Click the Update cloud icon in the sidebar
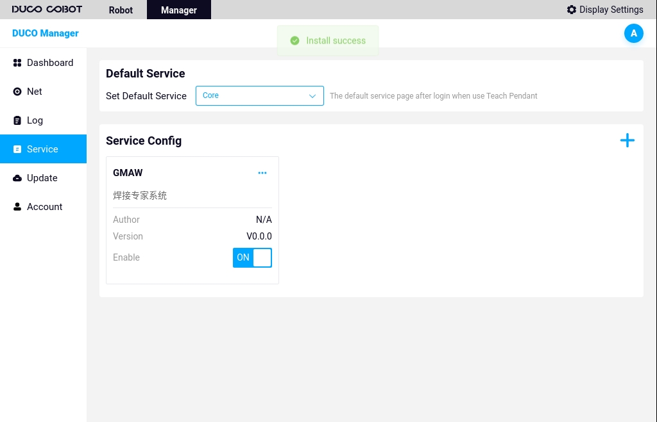 click(x=17, y=178)
